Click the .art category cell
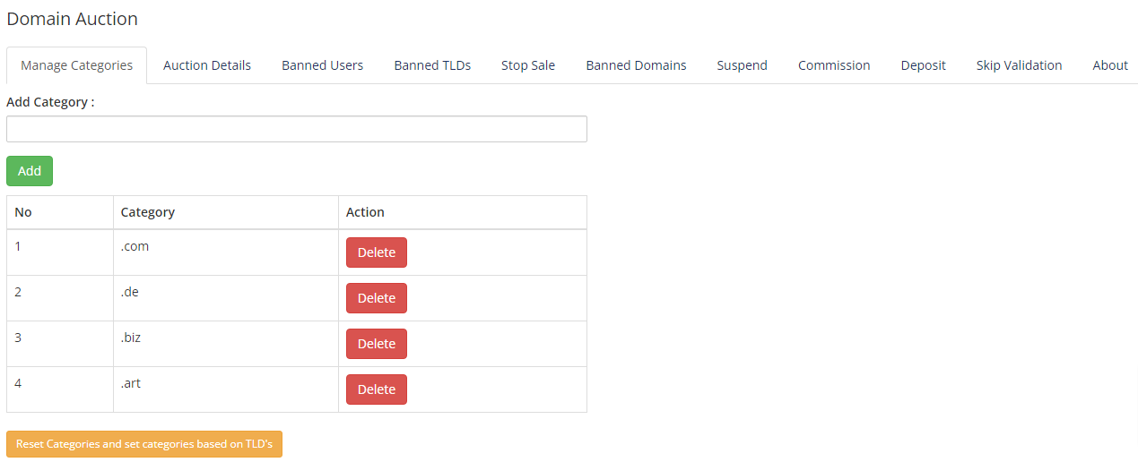The image size is (1138, 462). pos(226,389)
